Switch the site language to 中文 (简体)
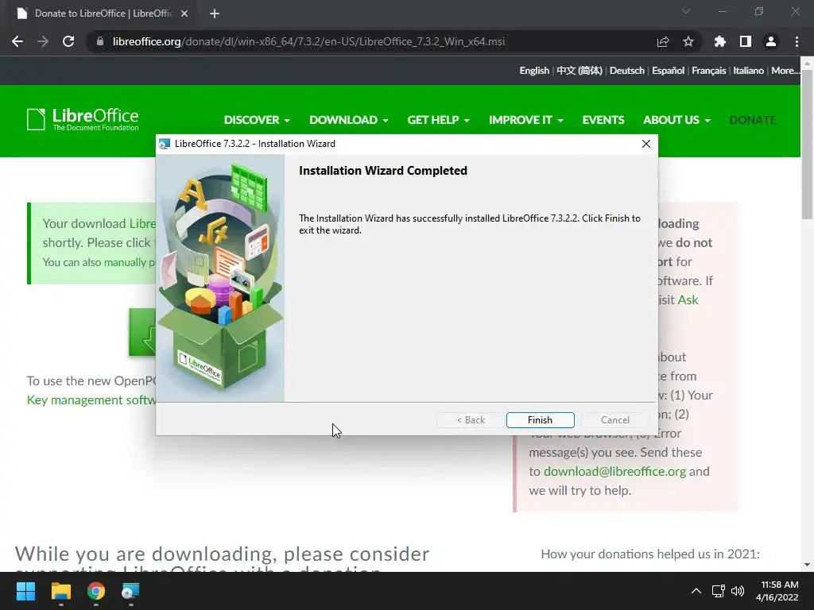The height and width of the screenshot is (610, 814). point(579,71)
